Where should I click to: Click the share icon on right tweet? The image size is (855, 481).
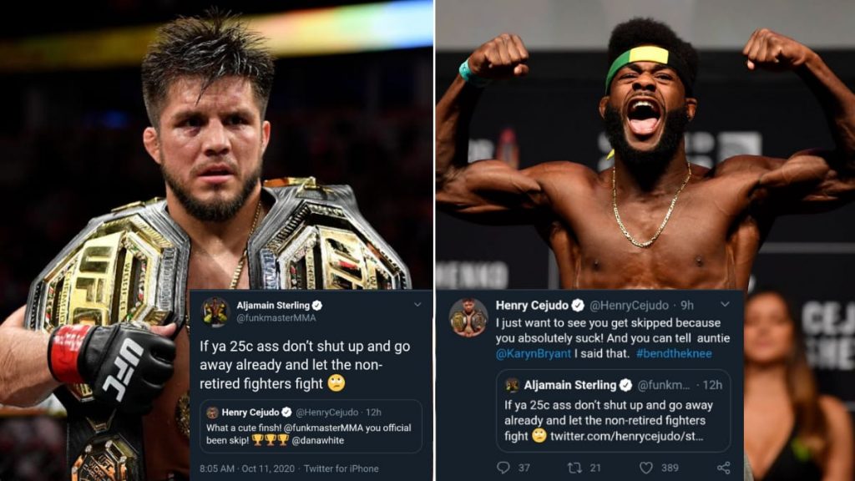(x=724, y=468)
